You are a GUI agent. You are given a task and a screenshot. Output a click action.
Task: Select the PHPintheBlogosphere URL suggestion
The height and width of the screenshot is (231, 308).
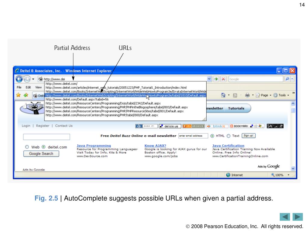coord(125,107)
